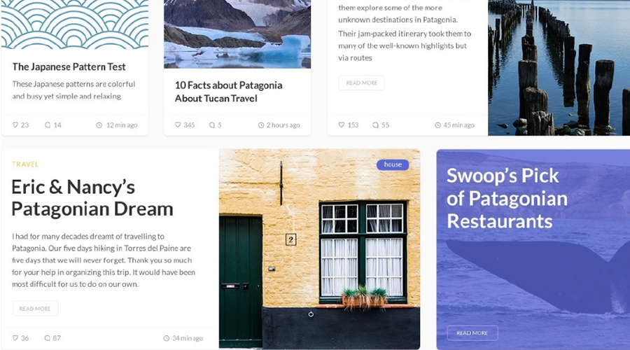Click the paragraph starting 'I had for many decades'
Viewport: 630px width, 350px height.
point(104,260)
